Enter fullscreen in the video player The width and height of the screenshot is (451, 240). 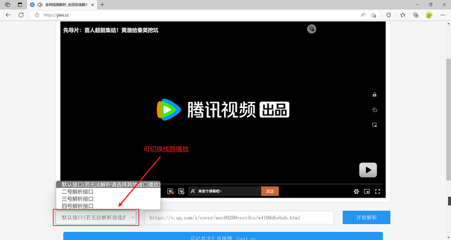coord(378,192)
